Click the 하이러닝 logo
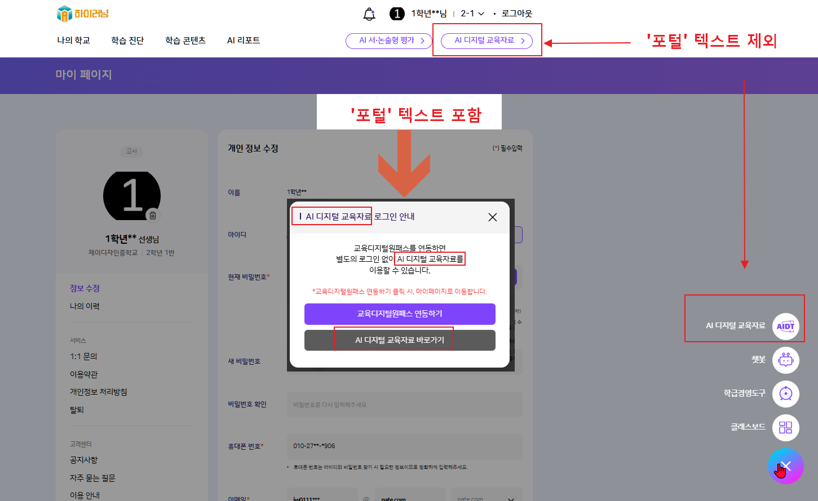Viewport: 818px width, 501px height. 83,14
